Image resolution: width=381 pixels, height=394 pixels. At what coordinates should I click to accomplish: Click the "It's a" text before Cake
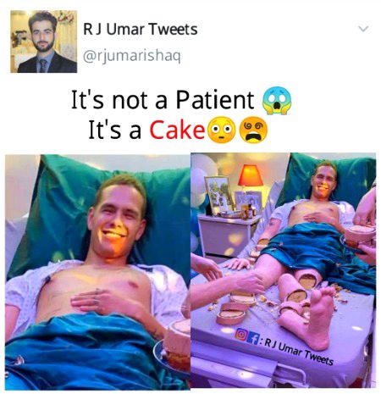114,130
